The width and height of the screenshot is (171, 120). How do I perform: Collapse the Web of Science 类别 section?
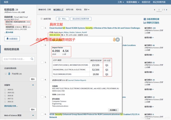(33, 115)
